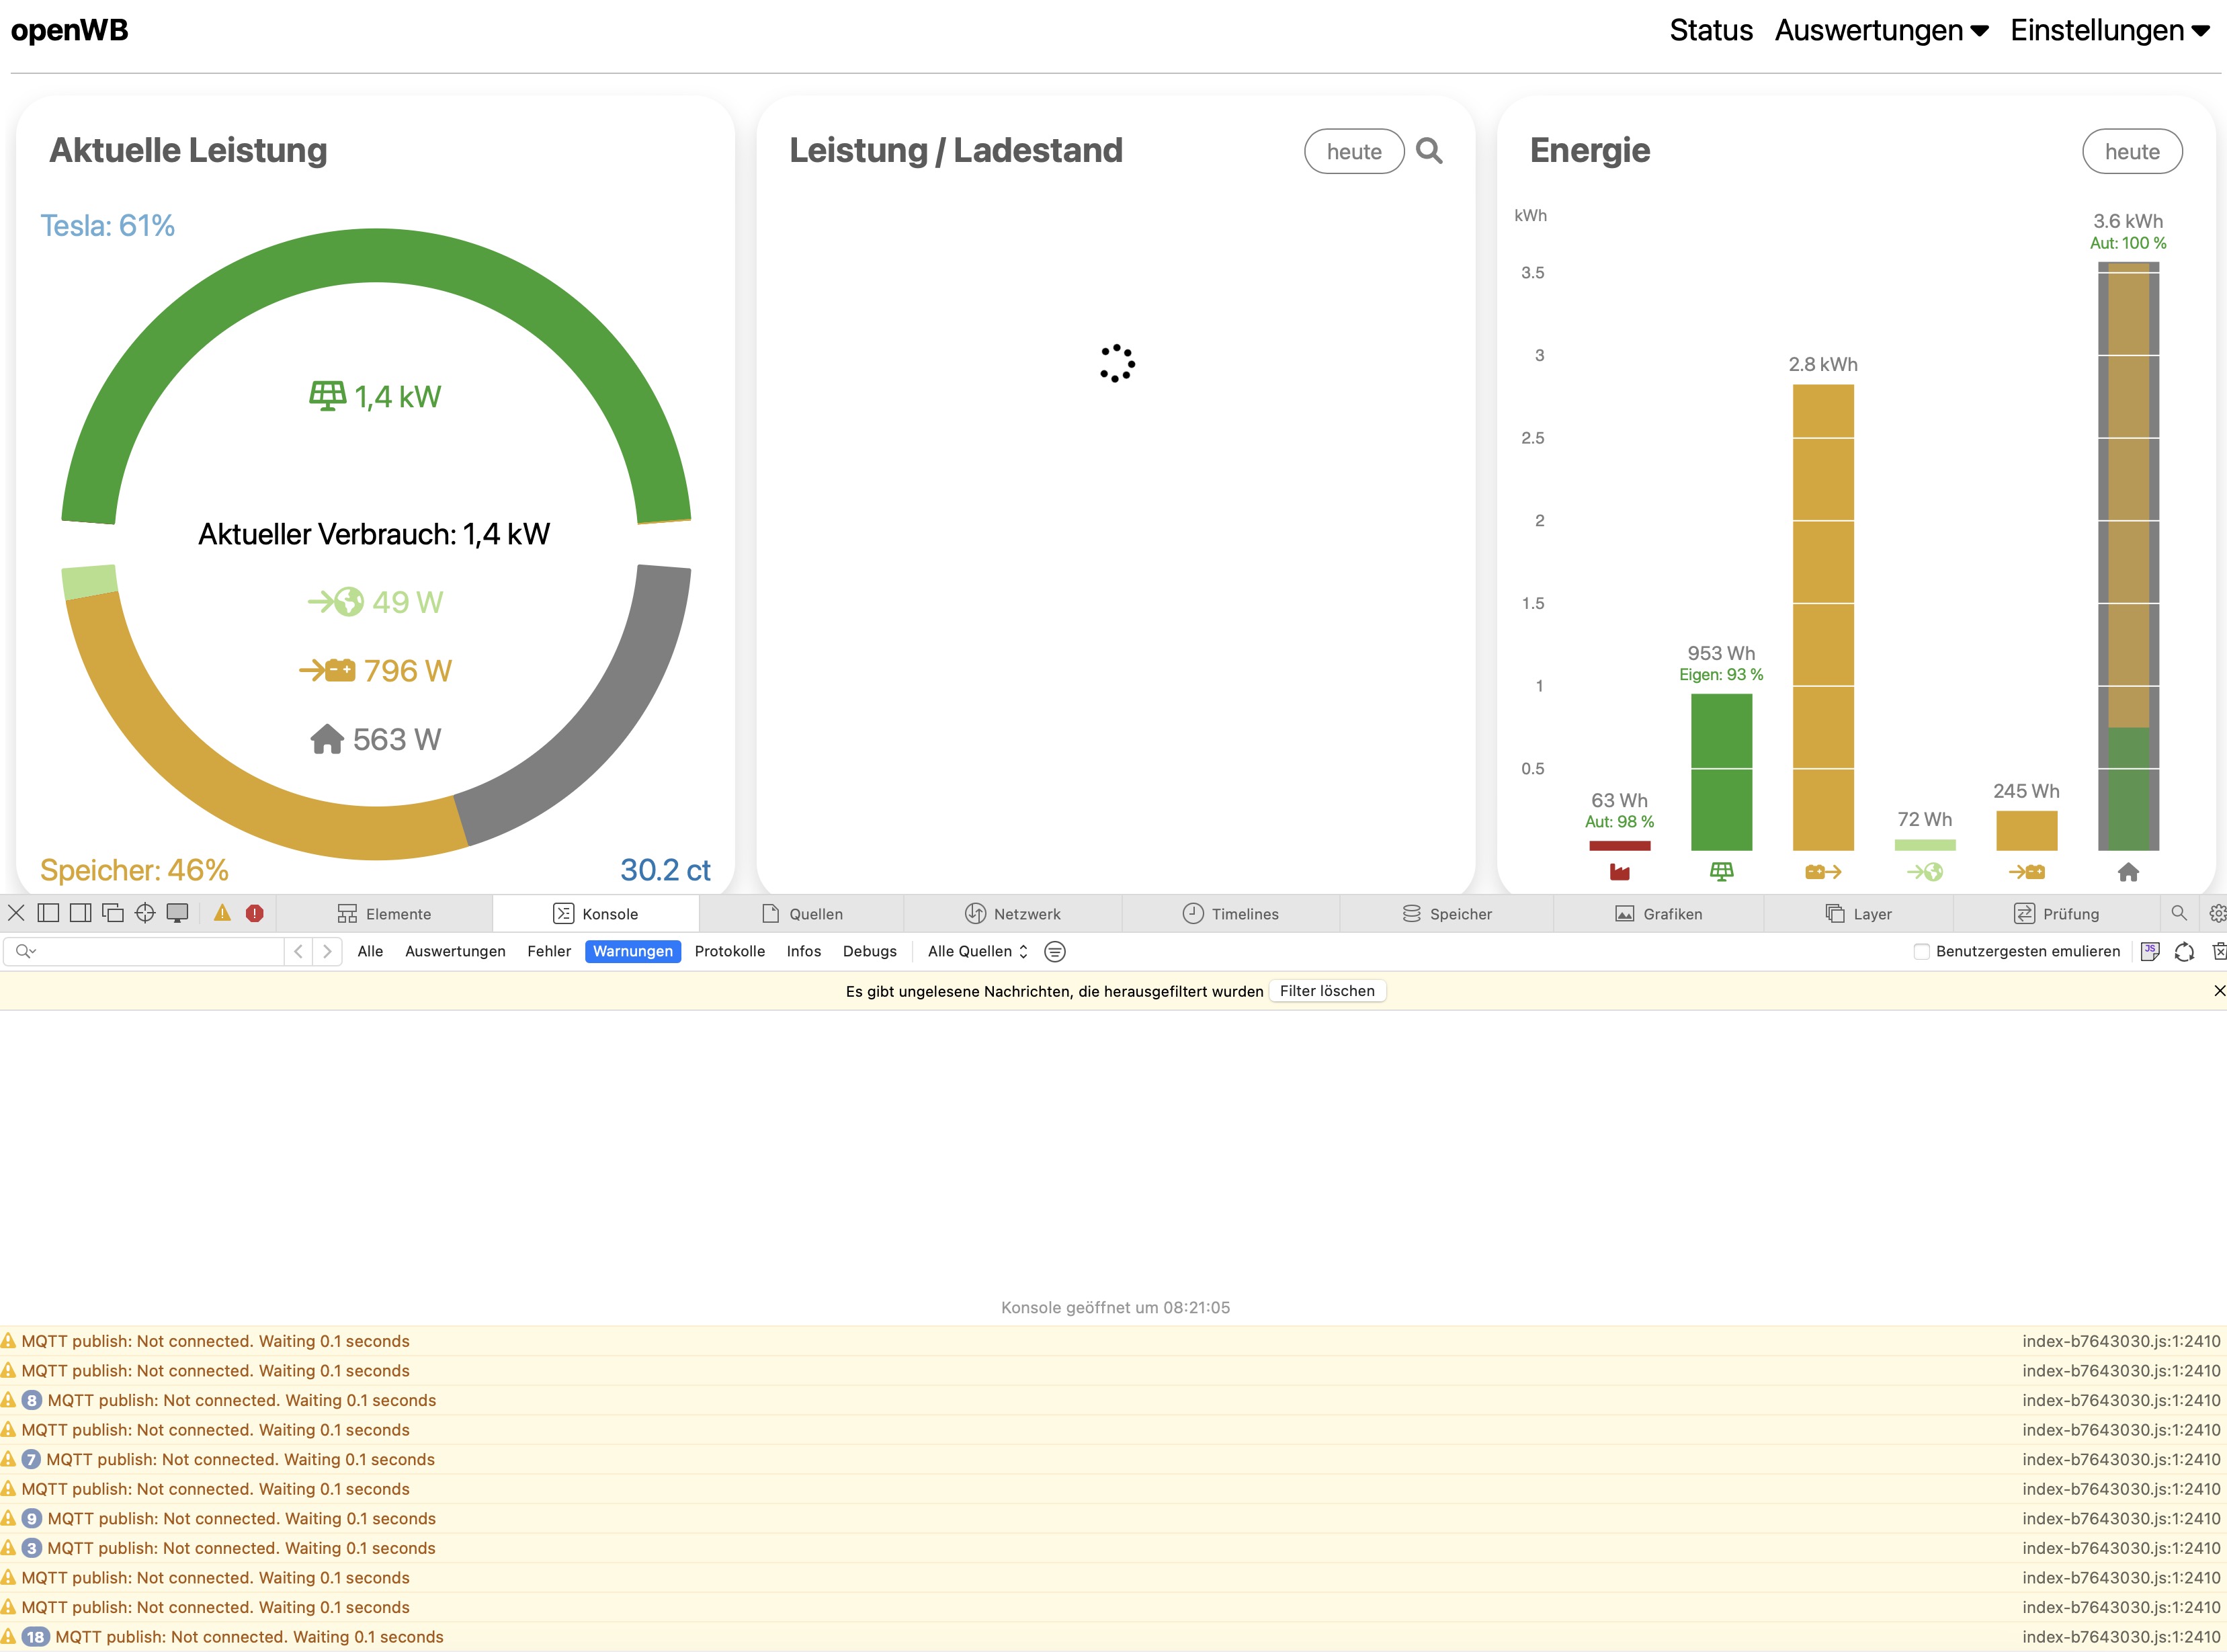This screenshot has height=1652, width=2227.
Task: Switch to the Netzwerk tab
Action: click(x=1012, y=914)
